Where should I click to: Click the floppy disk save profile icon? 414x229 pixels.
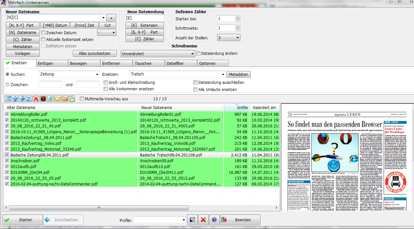(x=192, y=220)
